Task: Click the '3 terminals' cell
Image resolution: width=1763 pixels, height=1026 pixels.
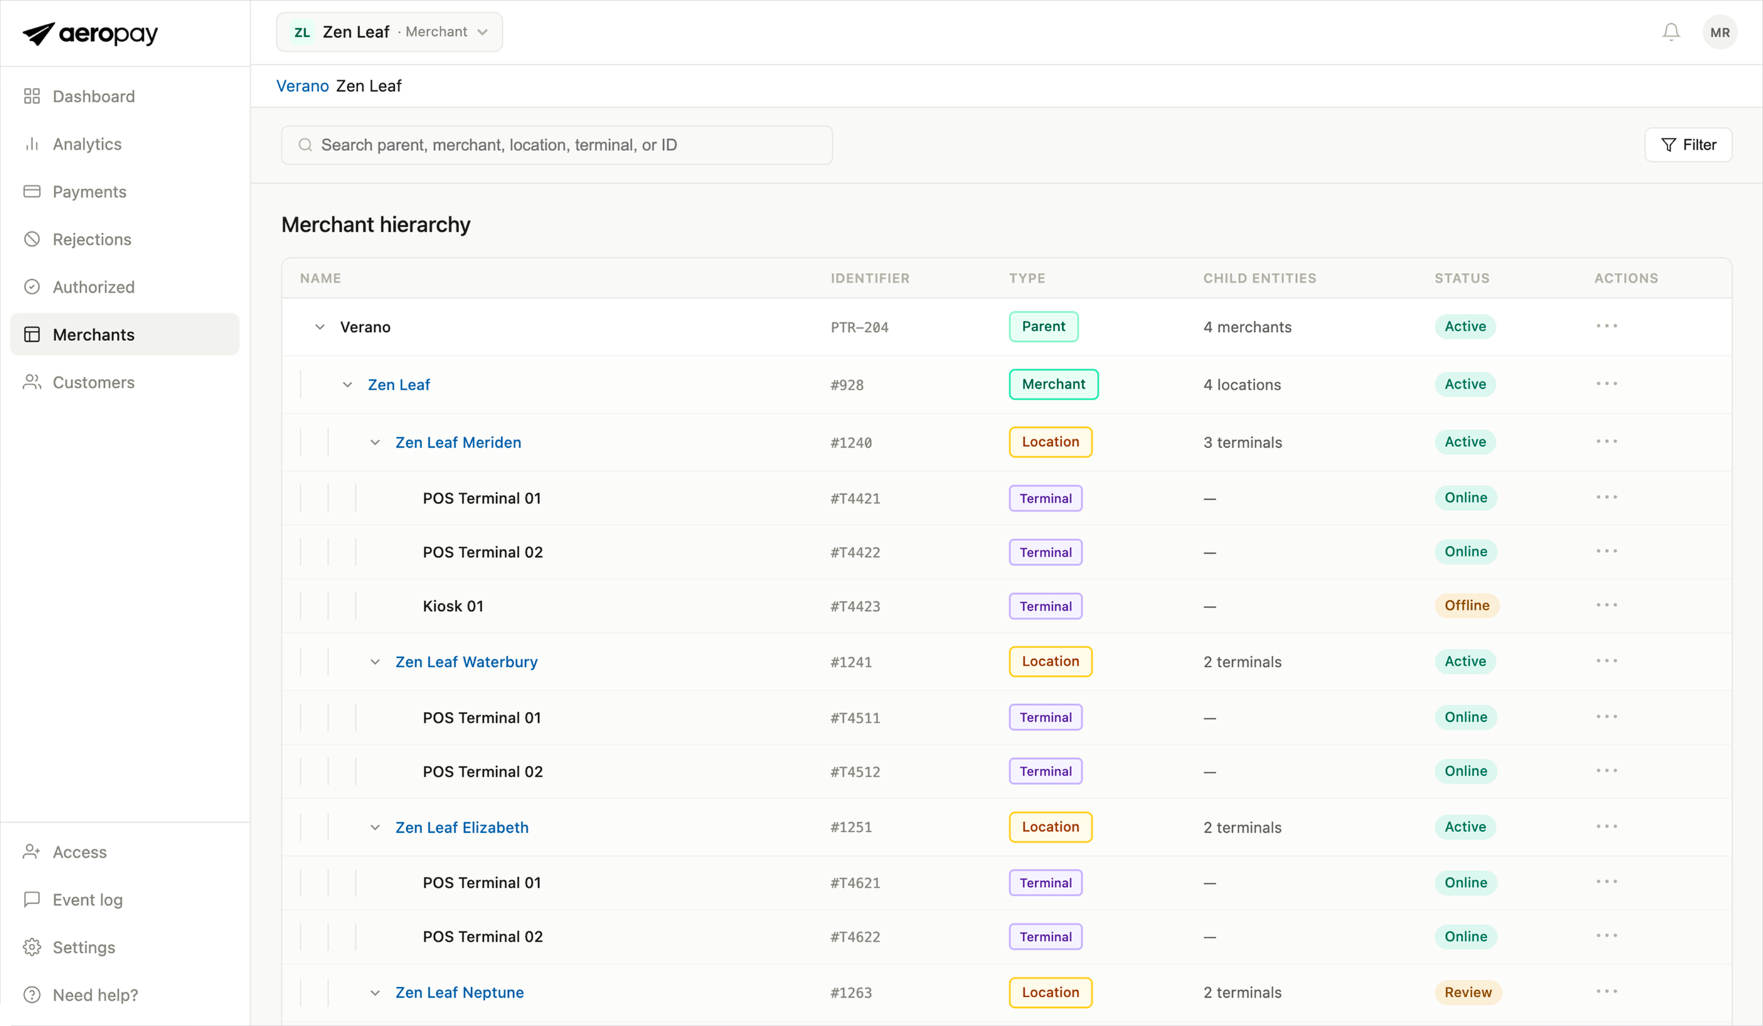Action: click(x=1242, y=443)
